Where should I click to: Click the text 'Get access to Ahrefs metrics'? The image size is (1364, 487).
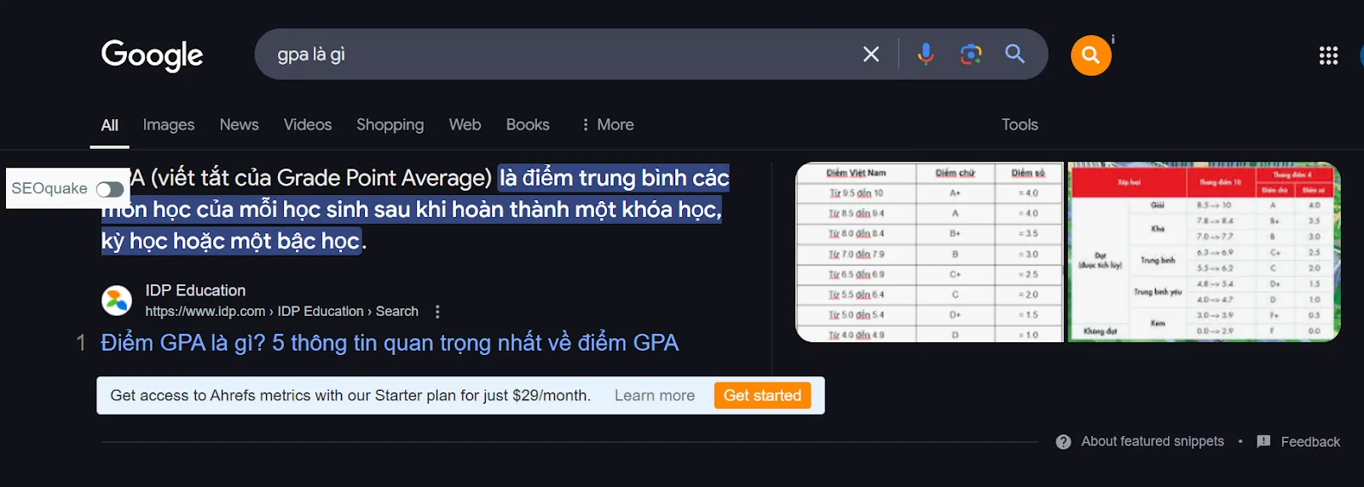click(211, 396)
